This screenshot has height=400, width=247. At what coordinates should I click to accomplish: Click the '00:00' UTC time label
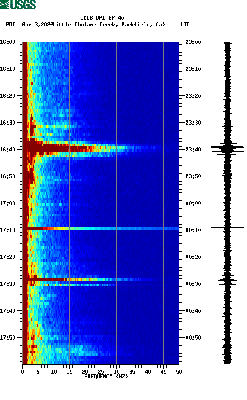193,203
